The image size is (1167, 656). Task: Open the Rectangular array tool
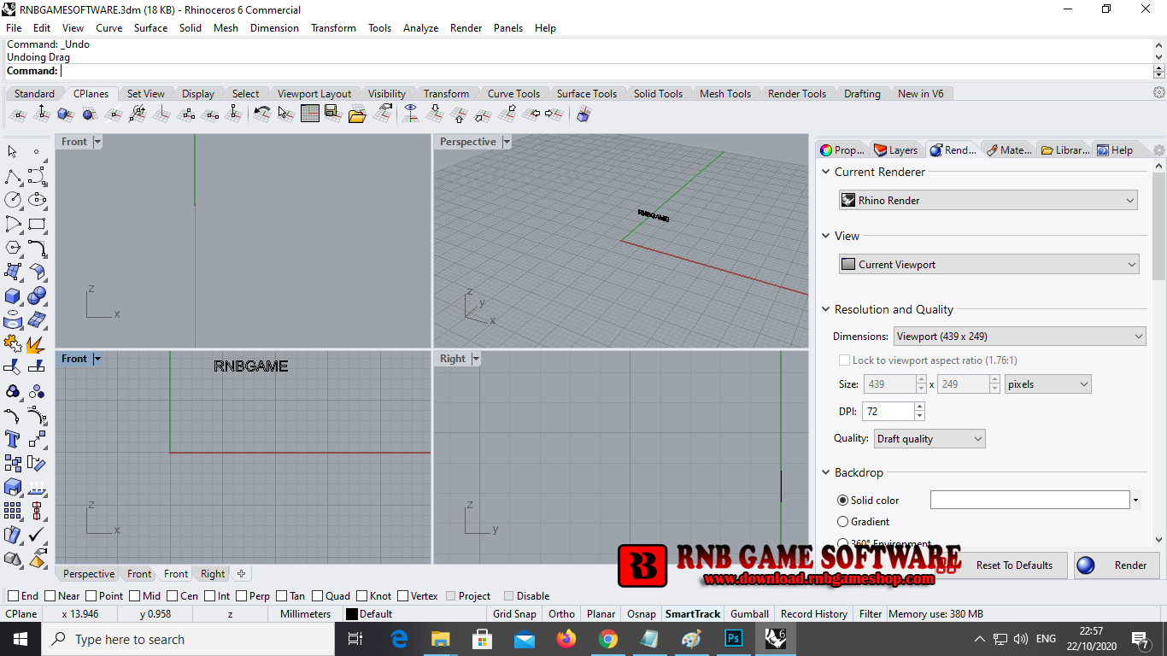[13, 511]
